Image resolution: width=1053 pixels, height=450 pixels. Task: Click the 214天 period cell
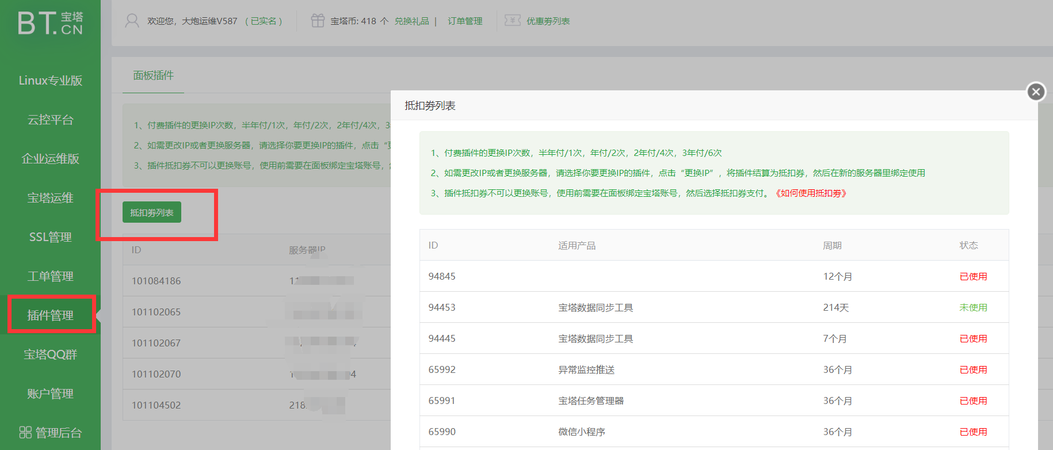[835, 307]
